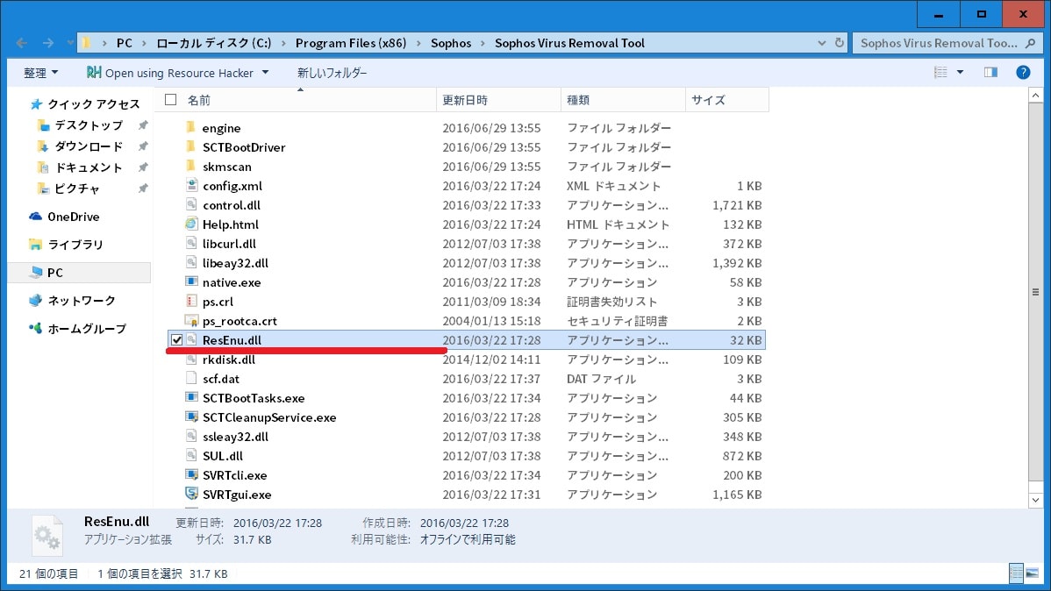This screenshot has width=1051, height=591.
Task: Click the change view icon
Action: pos(941,73)
